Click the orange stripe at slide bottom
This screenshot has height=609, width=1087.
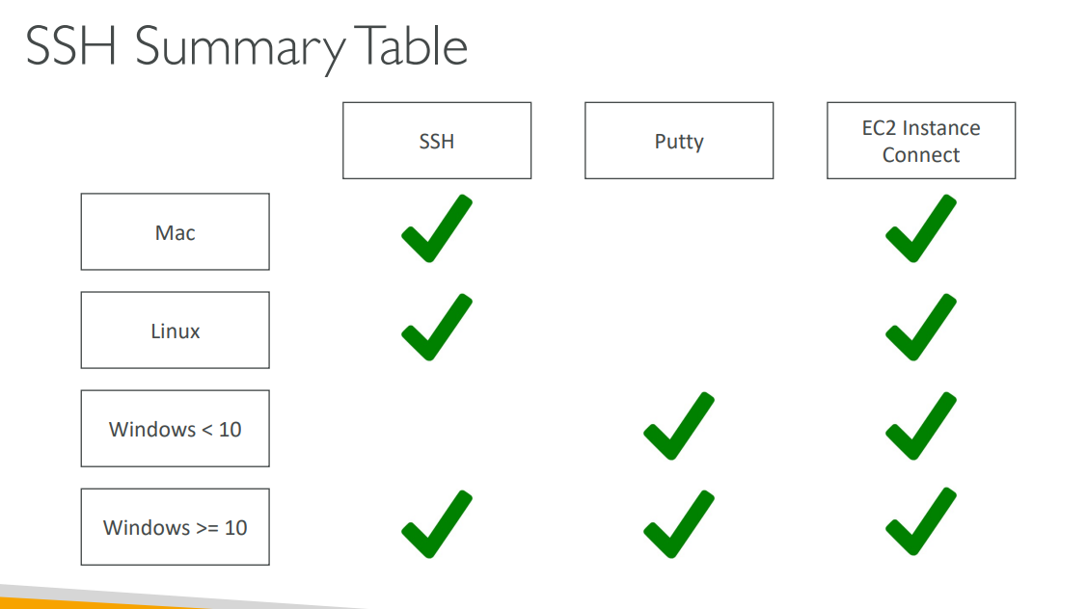click(x=96, y=603)
